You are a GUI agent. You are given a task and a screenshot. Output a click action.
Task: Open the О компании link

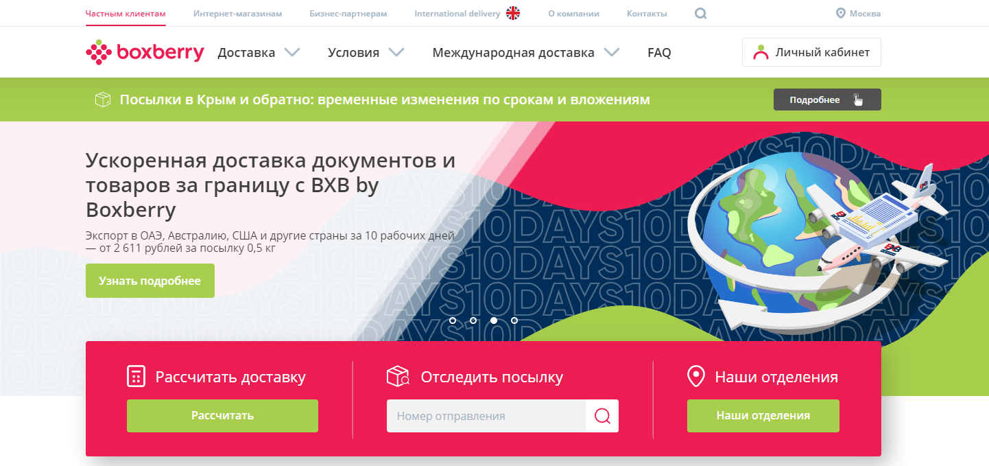click(573, 13)
